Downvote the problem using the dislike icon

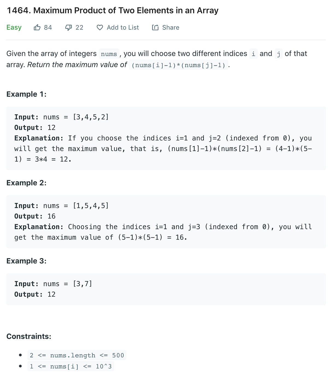click(x=69, y=27)
